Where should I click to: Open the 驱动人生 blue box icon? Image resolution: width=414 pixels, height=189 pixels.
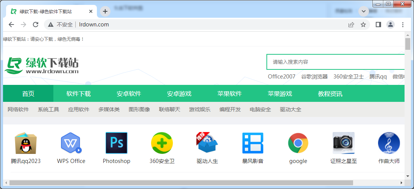click(207, 143)
